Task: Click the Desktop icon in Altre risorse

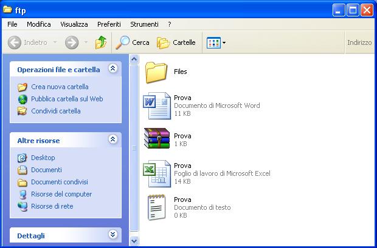Action: point(22,158)
